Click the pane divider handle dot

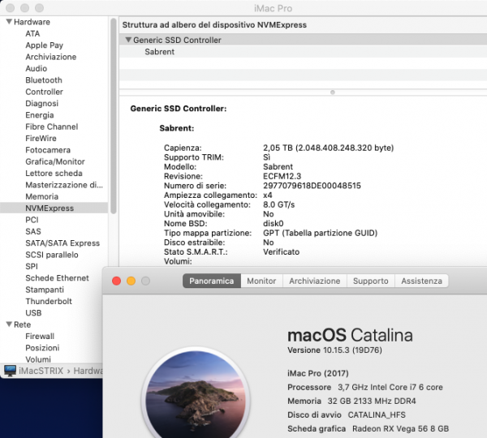[332, 92]
